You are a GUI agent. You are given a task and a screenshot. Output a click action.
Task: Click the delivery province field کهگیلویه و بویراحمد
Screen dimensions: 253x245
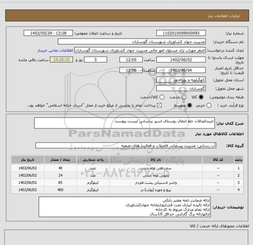(x=181, y=80)
